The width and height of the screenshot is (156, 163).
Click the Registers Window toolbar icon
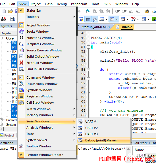click(x=88, y=19)
